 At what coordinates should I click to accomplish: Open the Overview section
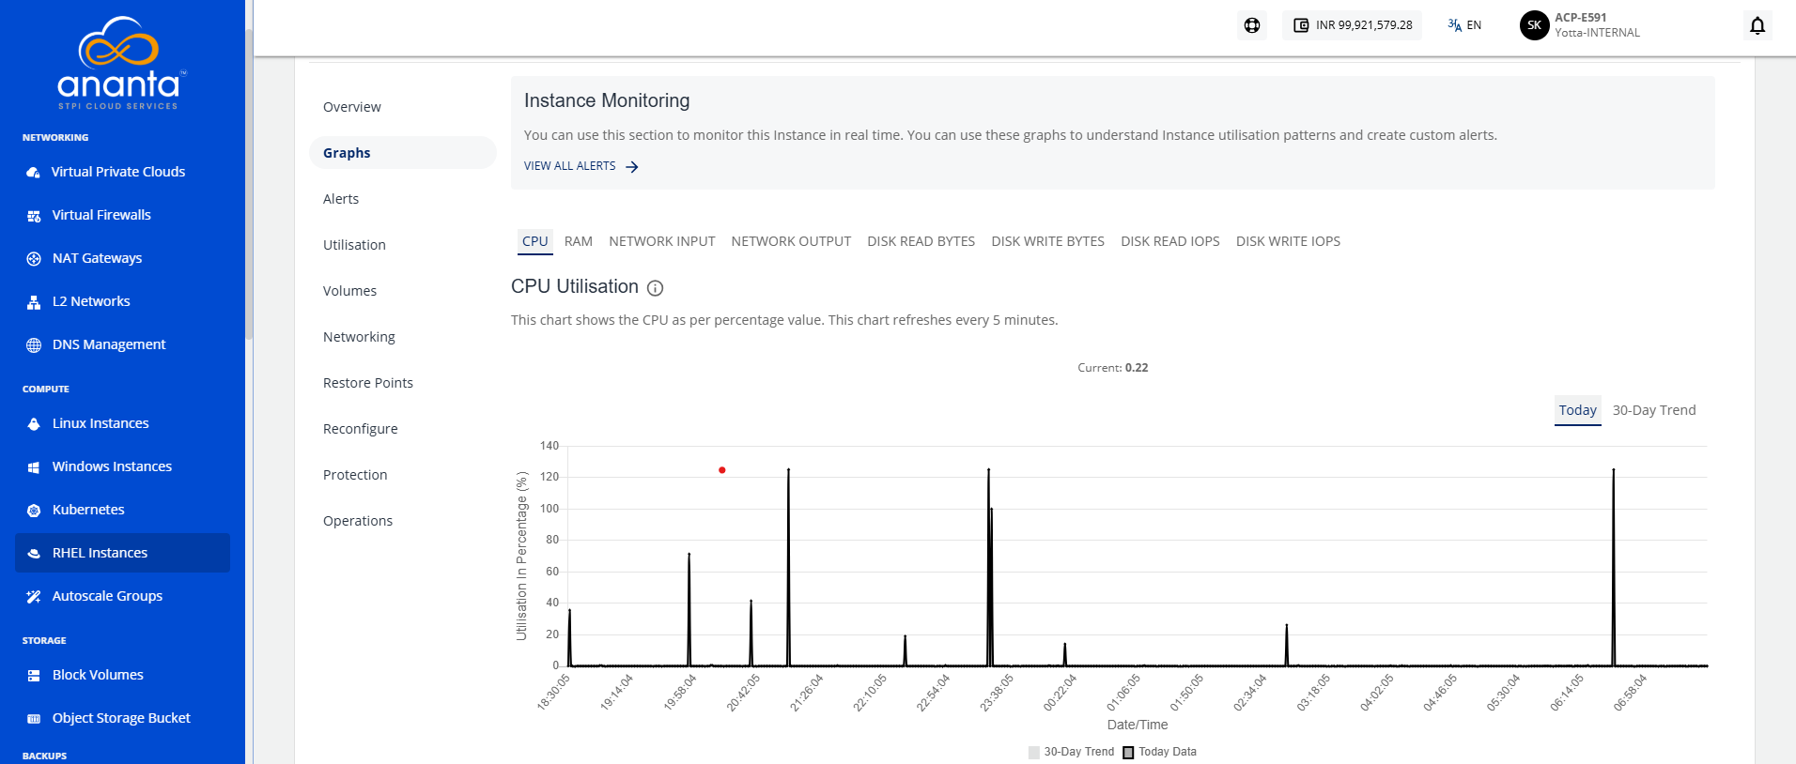click(352, 107)
